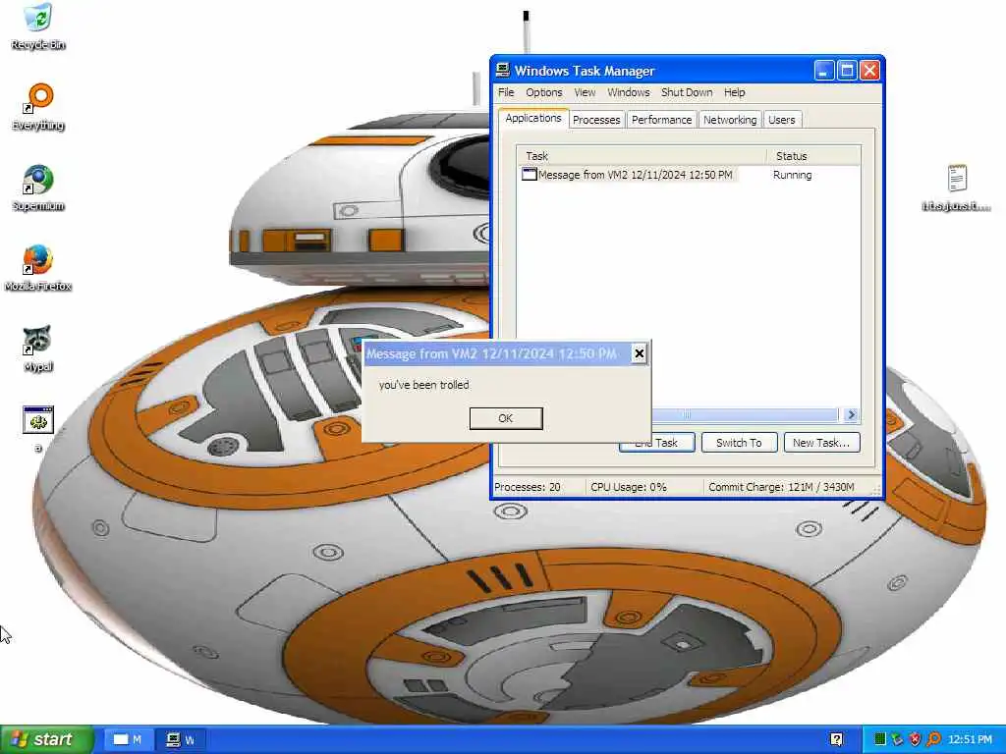1006x754 pixels.
Task: Open the Recycle Bin desktop icon
Action: [x=38, y=26]
